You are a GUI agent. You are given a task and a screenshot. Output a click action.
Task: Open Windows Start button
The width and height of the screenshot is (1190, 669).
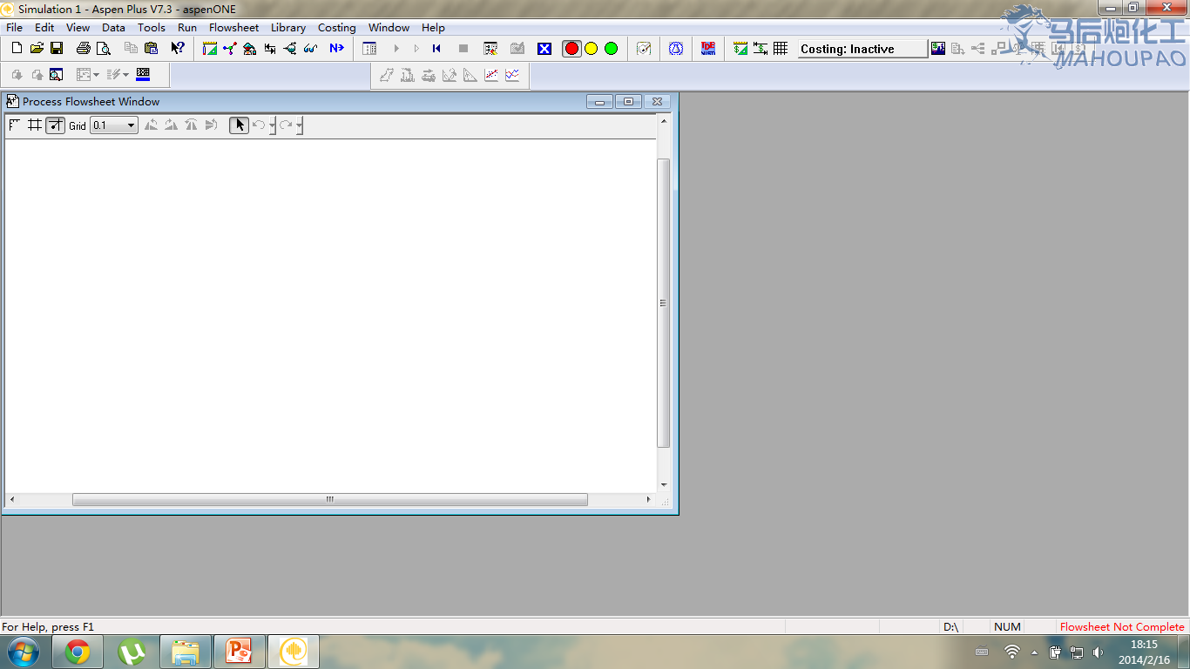click(24, 652)
